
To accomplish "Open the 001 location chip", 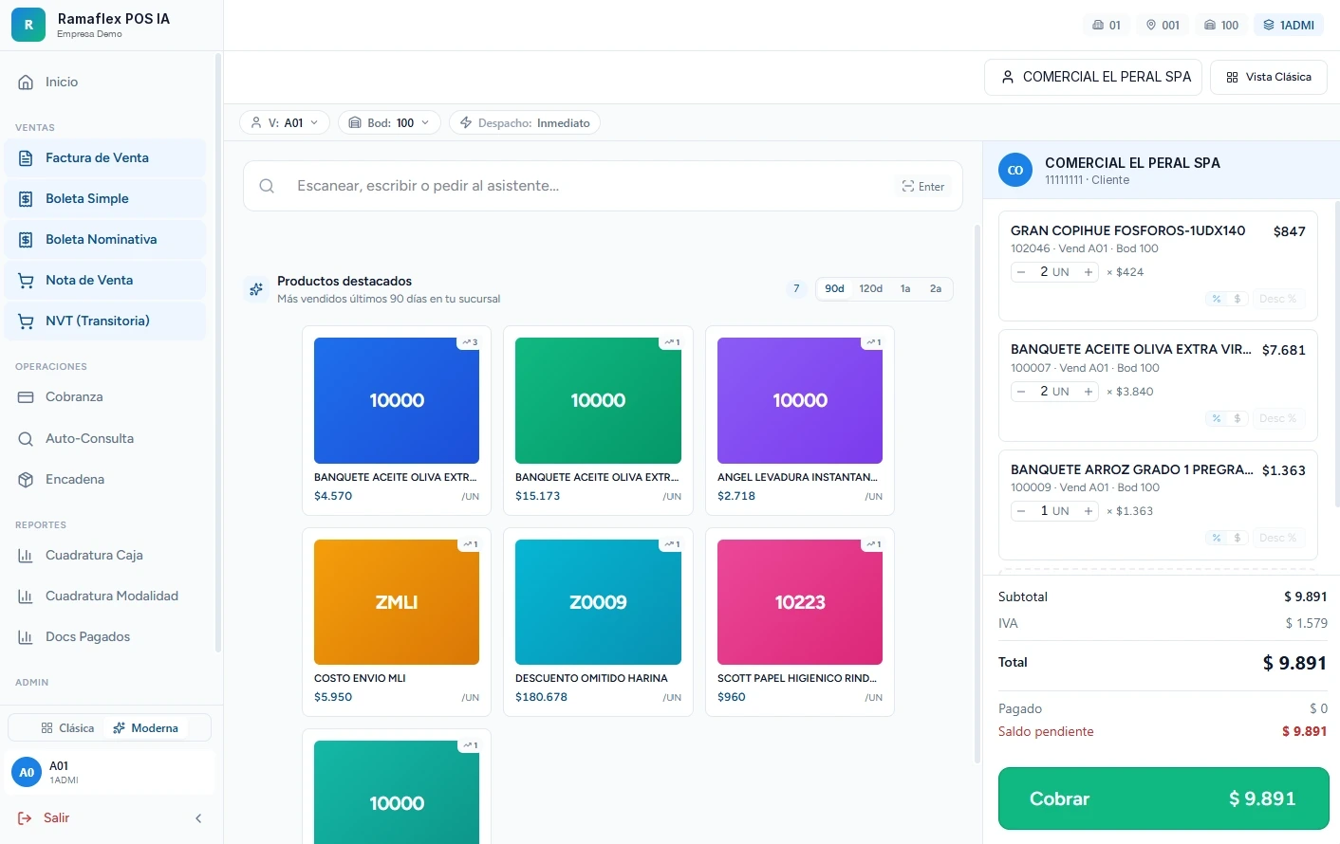I will click(x=1163, y=26).
